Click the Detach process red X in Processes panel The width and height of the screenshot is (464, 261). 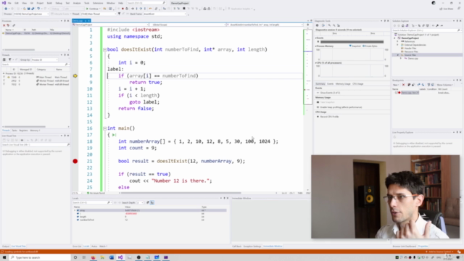[4, 25]
